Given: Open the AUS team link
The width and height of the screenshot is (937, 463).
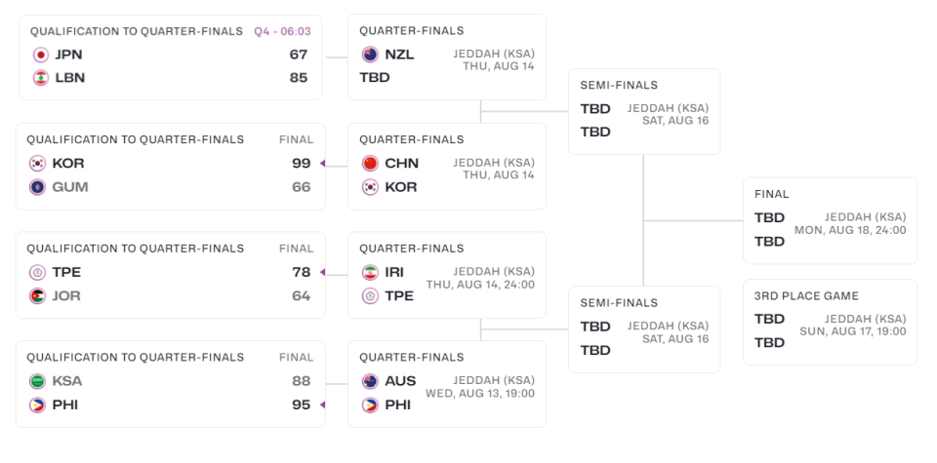Looking at the screenshot, I should pyautogui.click(x=400, y=382).
